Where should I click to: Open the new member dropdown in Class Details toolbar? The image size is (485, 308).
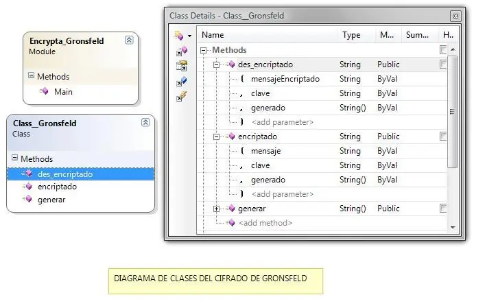189,36
